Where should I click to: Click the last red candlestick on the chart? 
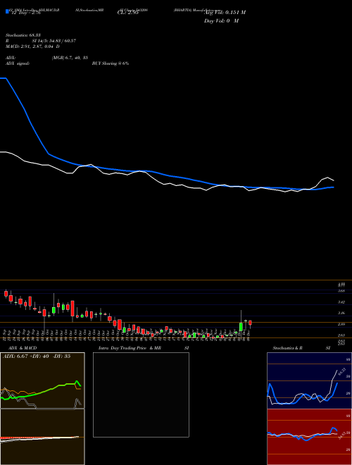pyautogui.click(x=251, y=323)
